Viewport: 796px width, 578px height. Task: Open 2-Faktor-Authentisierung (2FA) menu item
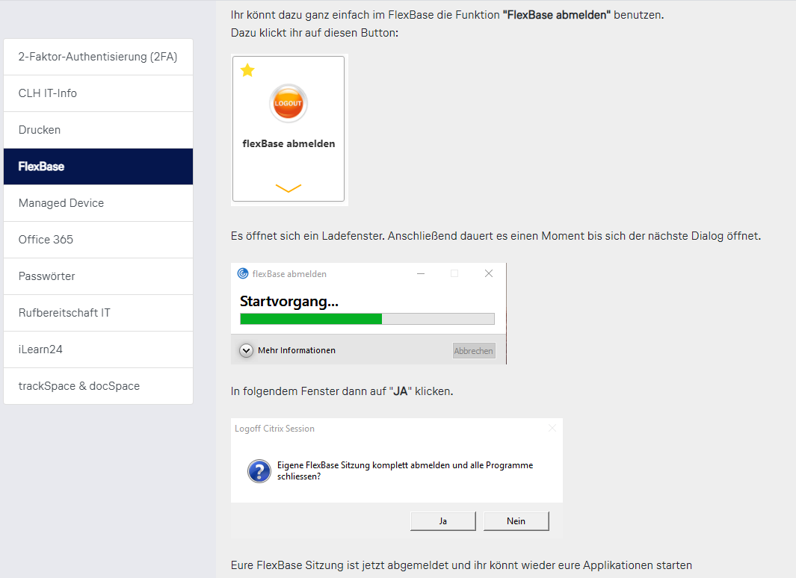click(98, 57)
